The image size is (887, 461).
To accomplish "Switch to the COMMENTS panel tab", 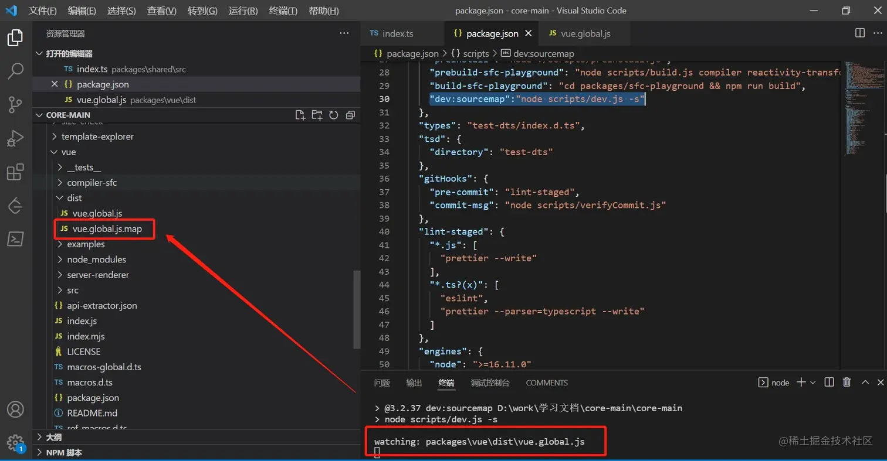I will point(547,383).
